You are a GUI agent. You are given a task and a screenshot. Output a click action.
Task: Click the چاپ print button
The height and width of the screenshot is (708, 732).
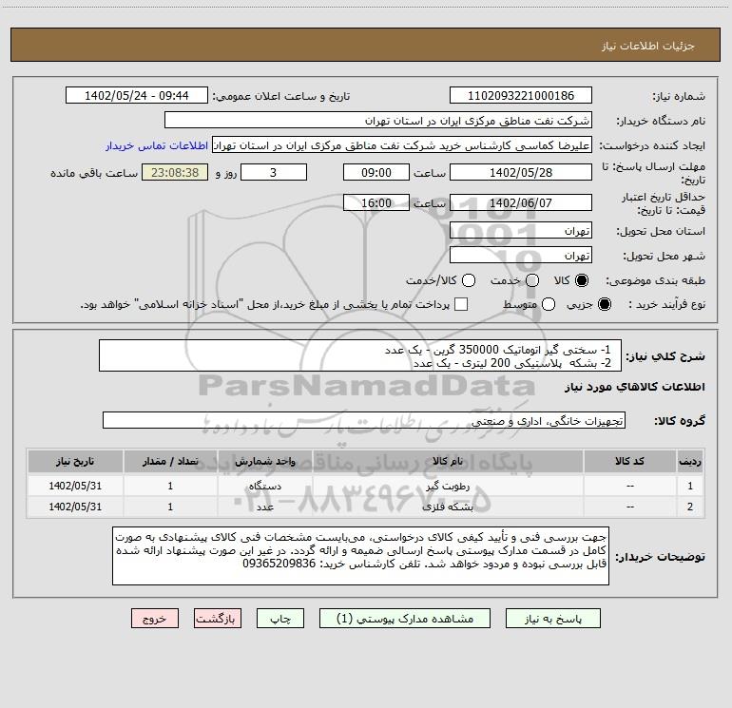pos(280,619)
